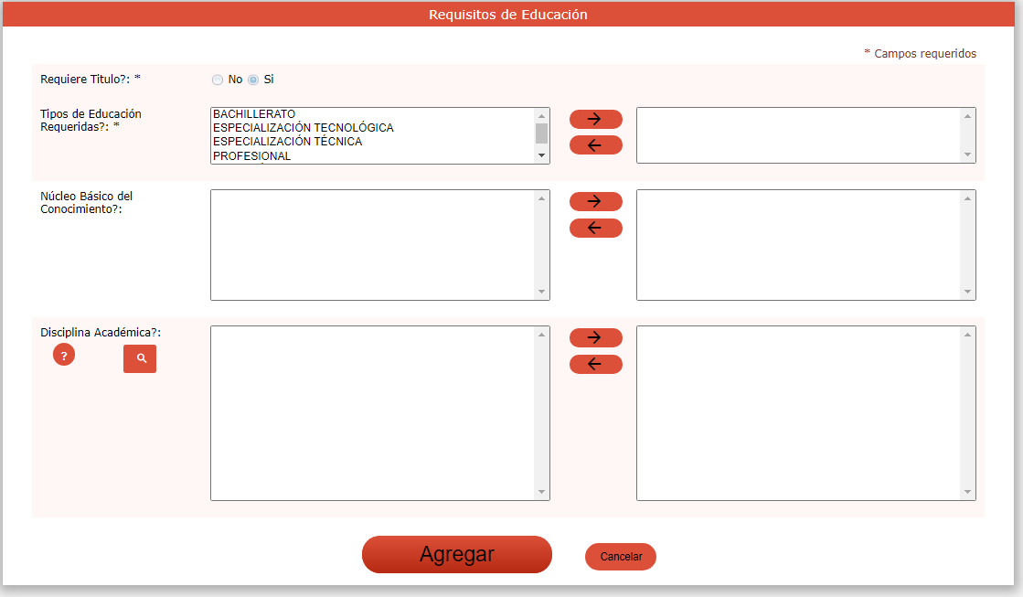Click left arrow in Tipos de Educación row

click(x=595, y=145)
